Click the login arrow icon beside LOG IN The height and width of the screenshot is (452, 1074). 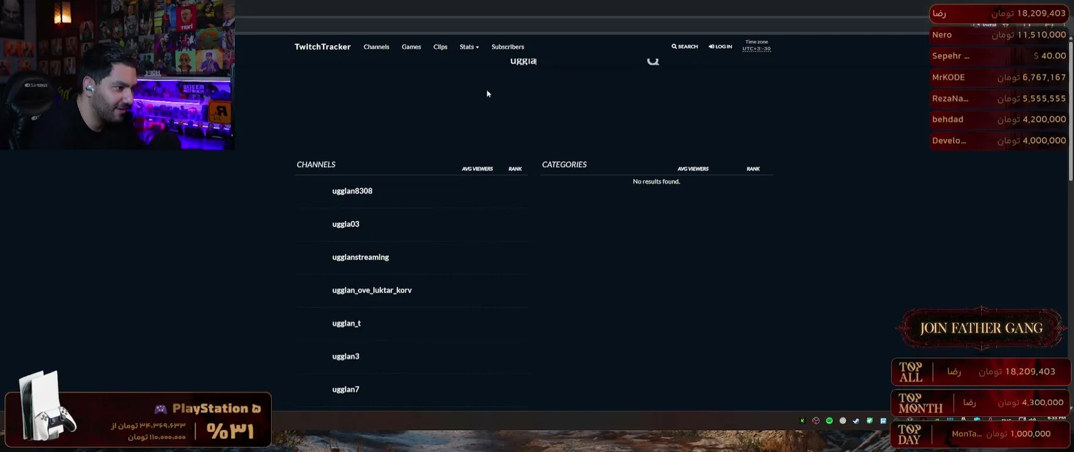pos(712,46)
